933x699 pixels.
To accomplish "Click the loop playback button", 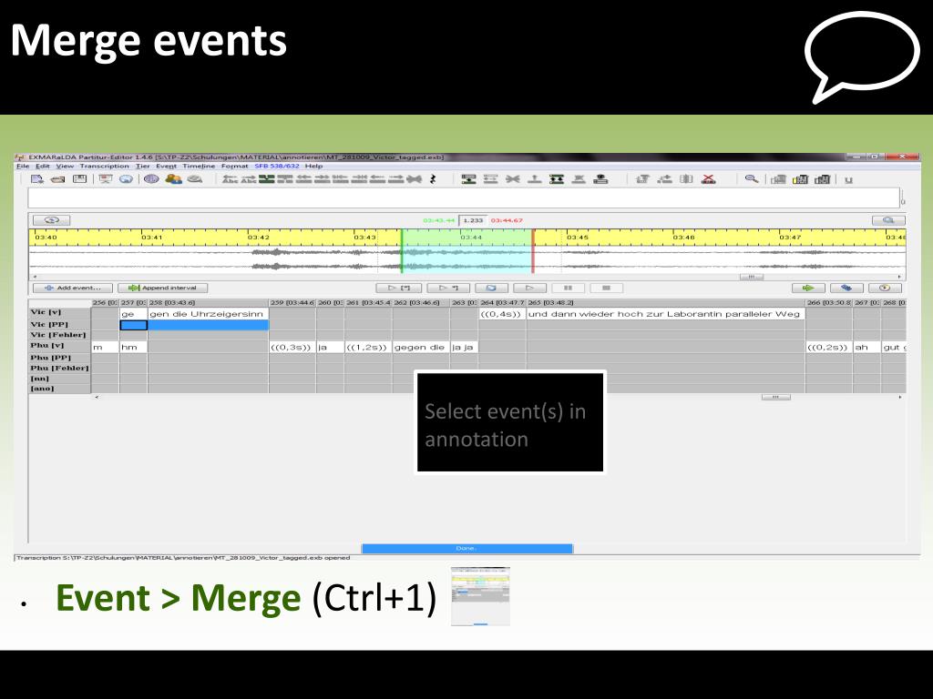I will 491,288.
